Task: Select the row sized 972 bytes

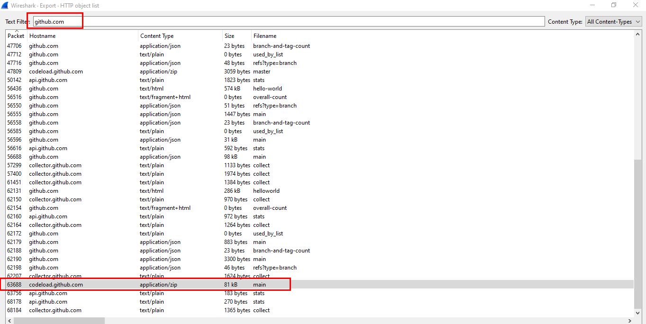Action: [320, 216]
